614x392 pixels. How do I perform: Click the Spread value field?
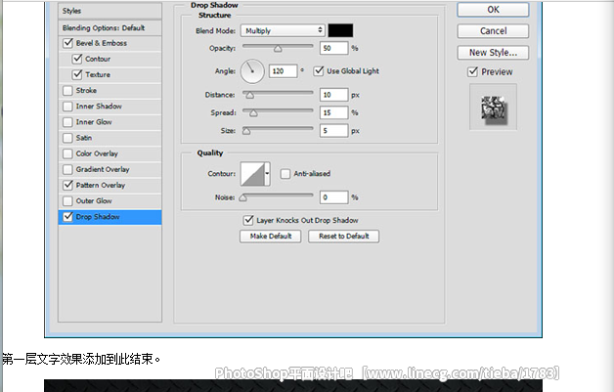tap(333, 112)
